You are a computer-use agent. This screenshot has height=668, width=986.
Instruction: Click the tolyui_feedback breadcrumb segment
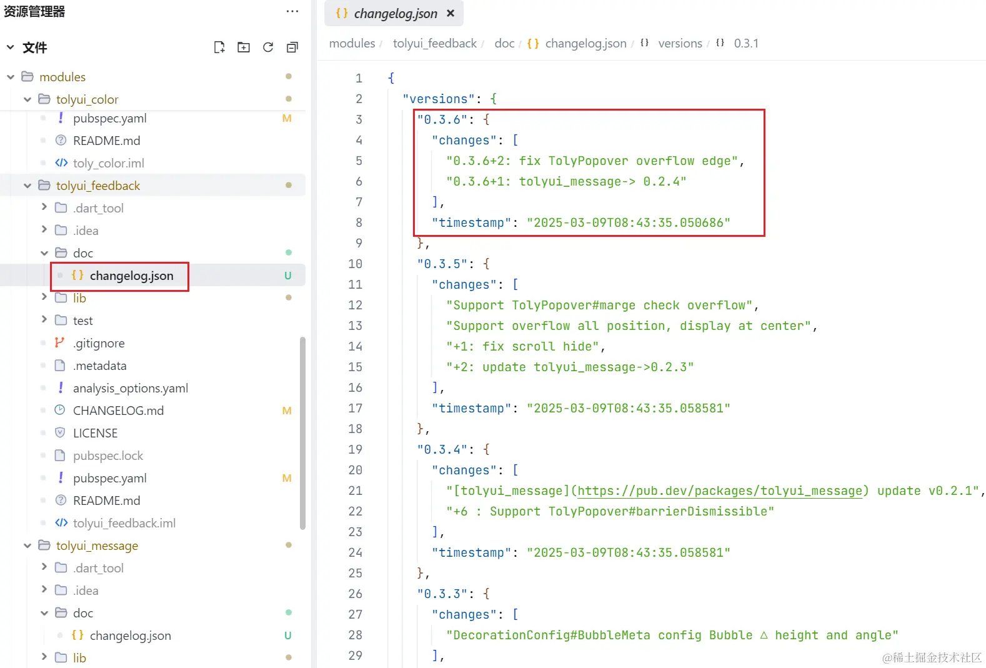pyautogui.click(x=434, y=43)
